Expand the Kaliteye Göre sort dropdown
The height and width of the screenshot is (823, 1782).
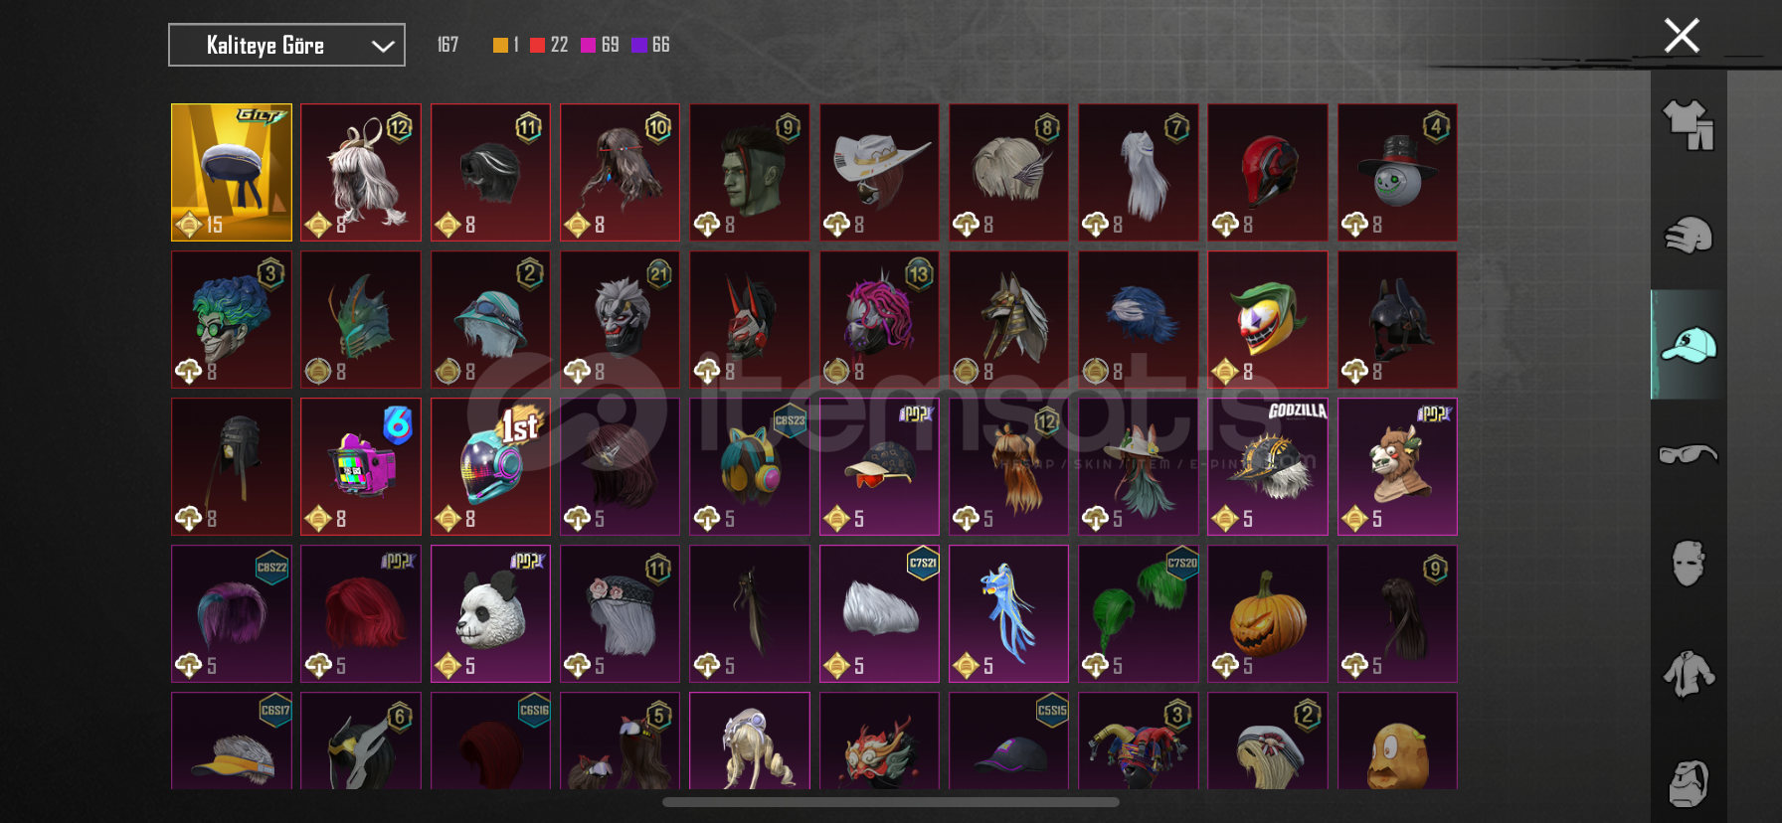[286, 45]
